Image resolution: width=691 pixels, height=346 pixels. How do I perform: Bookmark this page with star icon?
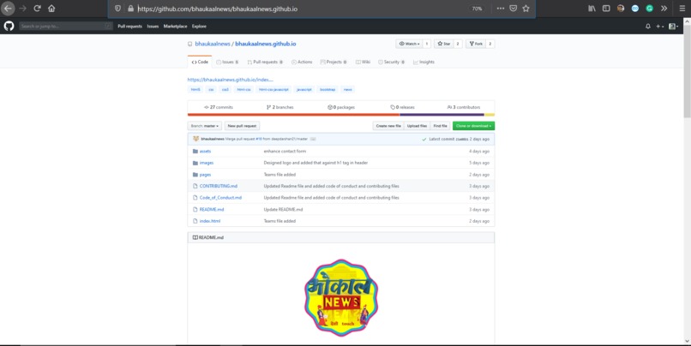pyautogui.click(x=526, y=9)
